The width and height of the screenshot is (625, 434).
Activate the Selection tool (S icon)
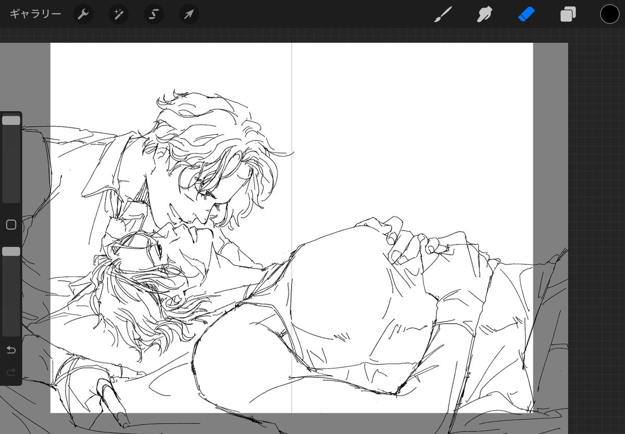click(154, 14)
